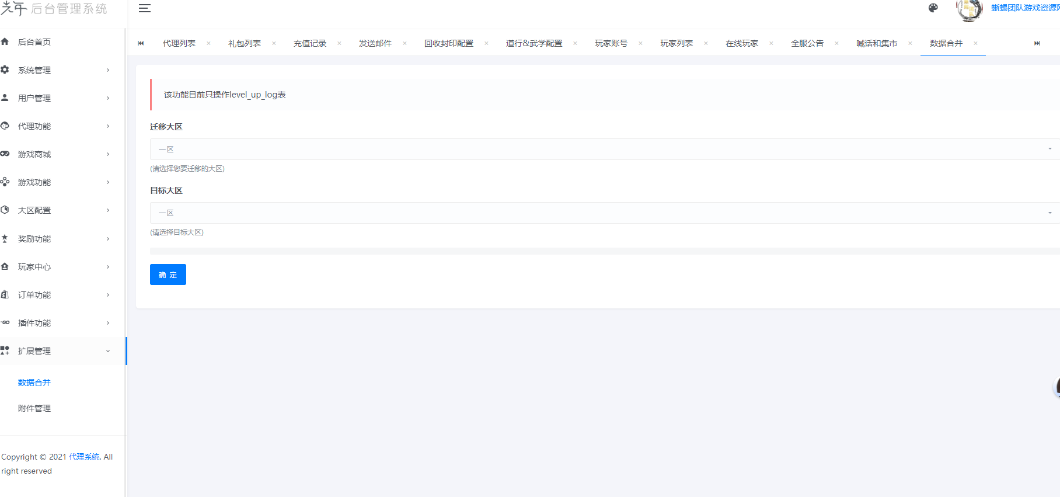Switch to the 充值记录 tab

tap(310, 43)
